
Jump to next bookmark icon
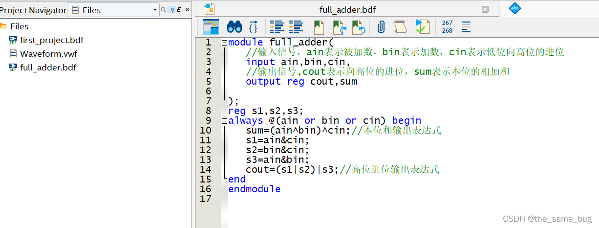point(339,26)
